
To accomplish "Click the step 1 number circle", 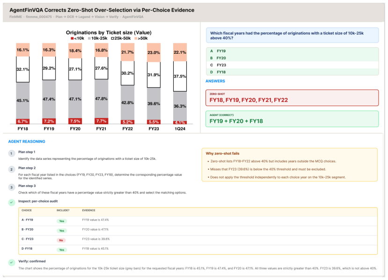I will tap(11, 153).
